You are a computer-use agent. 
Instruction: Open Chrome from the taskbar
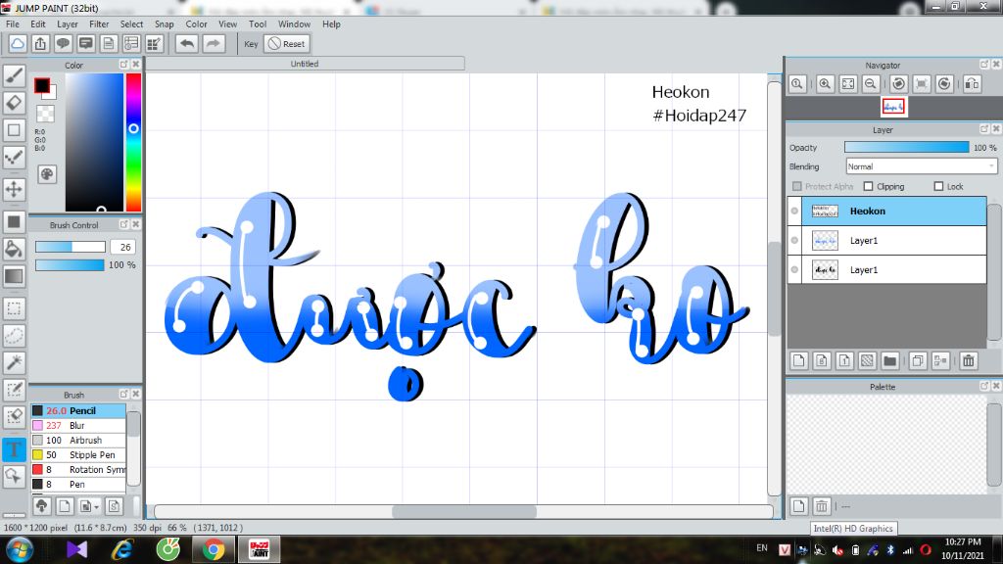214,549
